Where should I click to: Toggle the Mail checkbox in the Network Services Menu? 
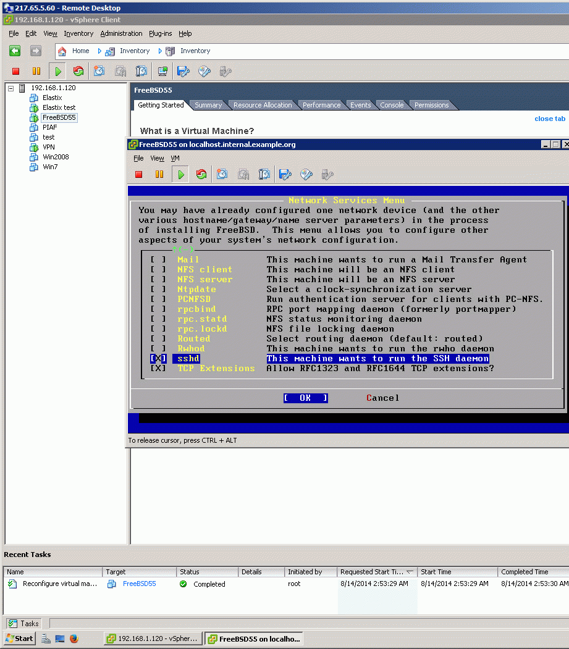158,259
